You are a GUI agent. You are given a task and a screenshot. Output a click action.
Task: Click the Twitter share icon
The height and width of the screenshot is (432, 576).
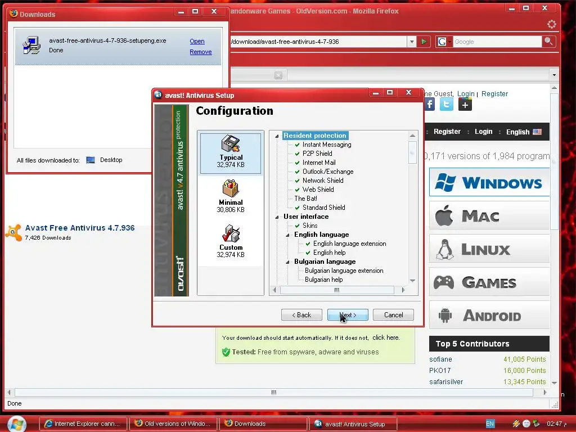pos(447,105)
